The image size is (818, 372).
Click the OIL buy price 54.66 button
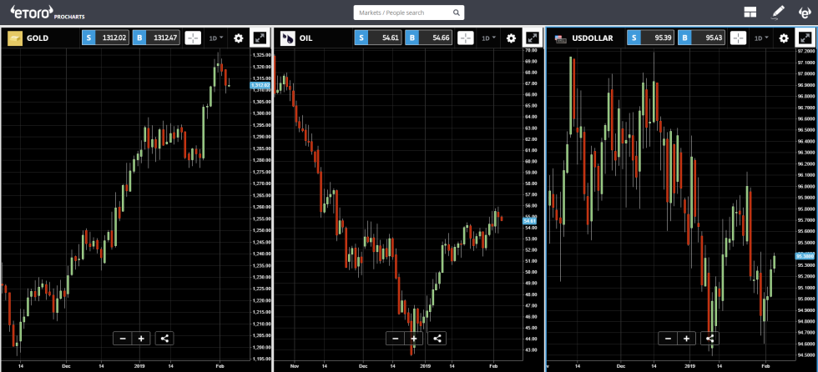coord(428,38)
